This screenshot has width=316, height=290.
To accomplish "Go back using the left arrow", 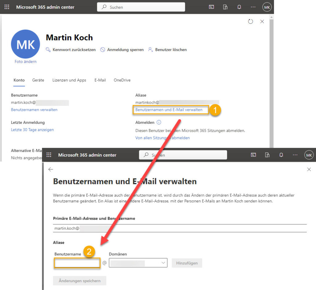I will coord(51,169).
